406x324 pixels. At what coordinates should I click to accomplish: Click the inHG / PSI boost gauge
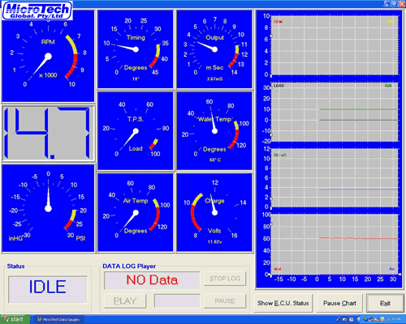tap(48, 208)
